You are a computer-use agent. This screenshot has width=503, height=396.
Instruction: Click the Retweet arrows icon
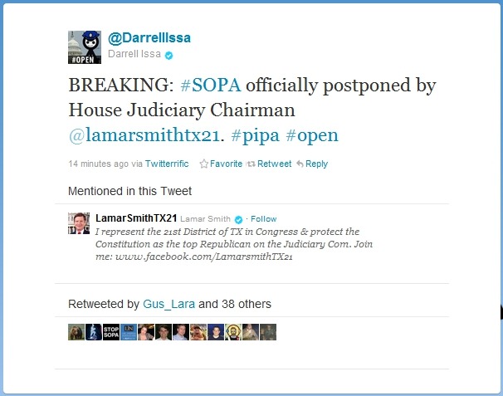[251, 164]
